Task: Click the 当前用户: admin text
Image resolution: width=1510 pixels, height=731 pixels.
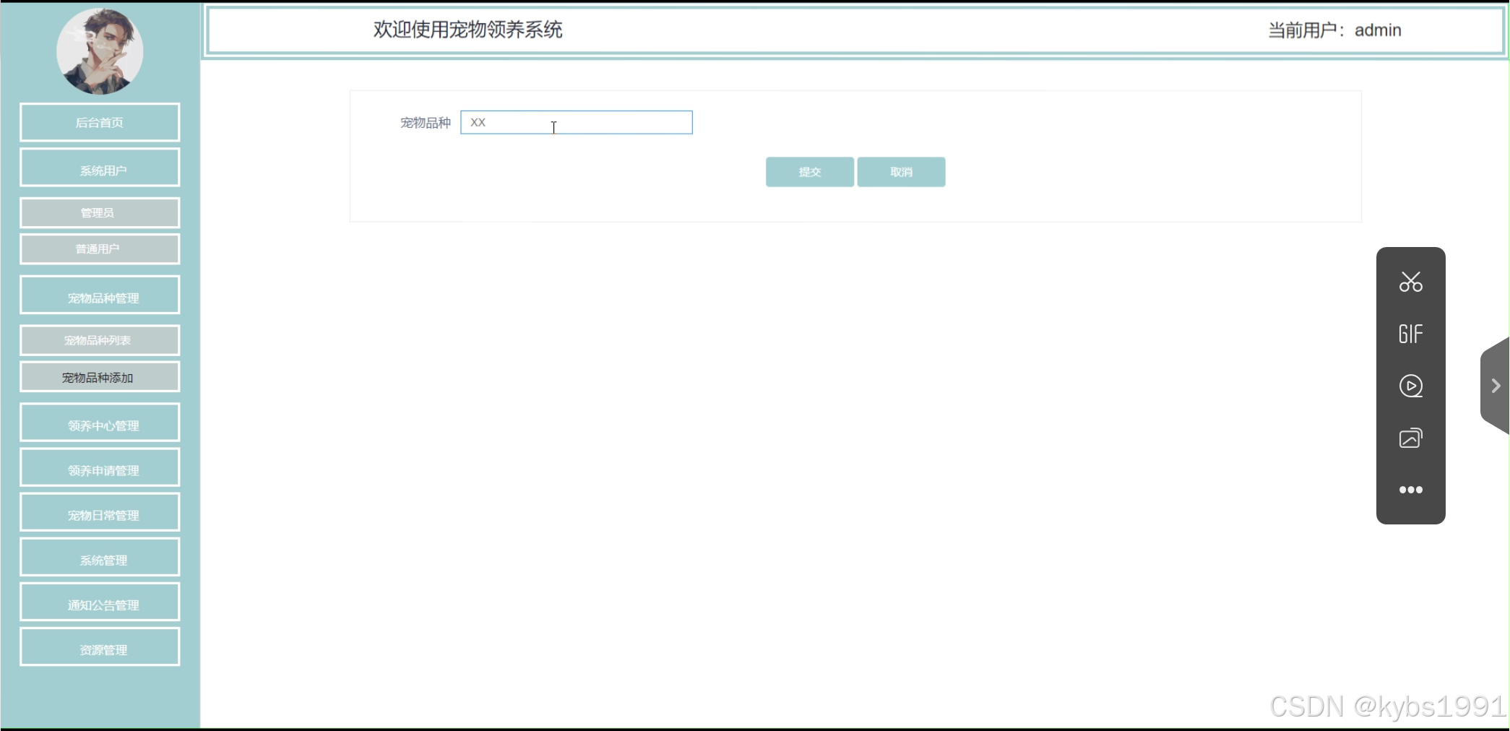Action: pos(1334,30)
